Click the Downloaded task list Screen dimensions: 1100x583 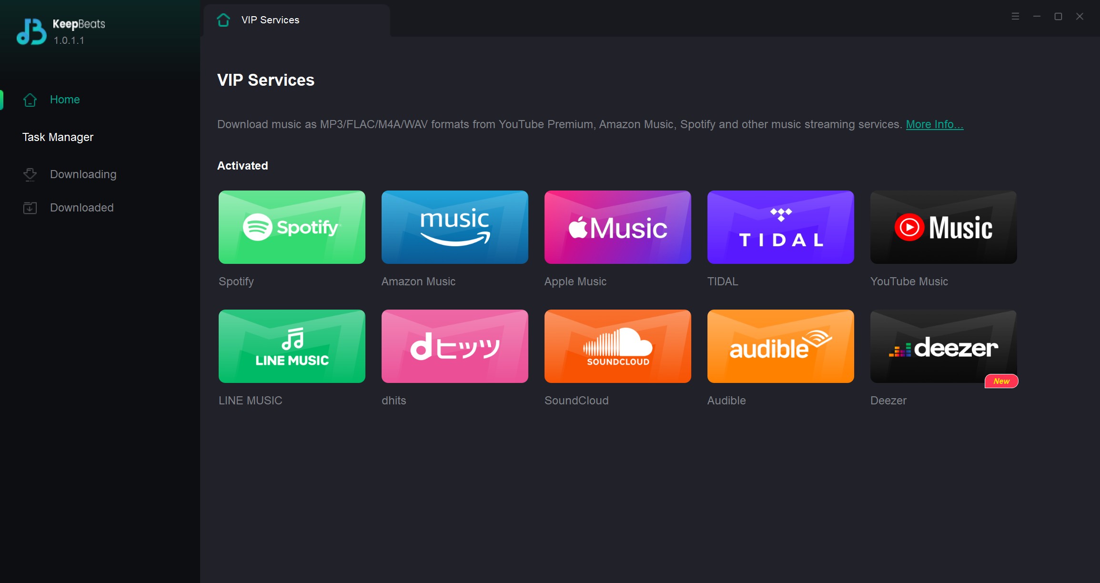(x=81, y=208)
